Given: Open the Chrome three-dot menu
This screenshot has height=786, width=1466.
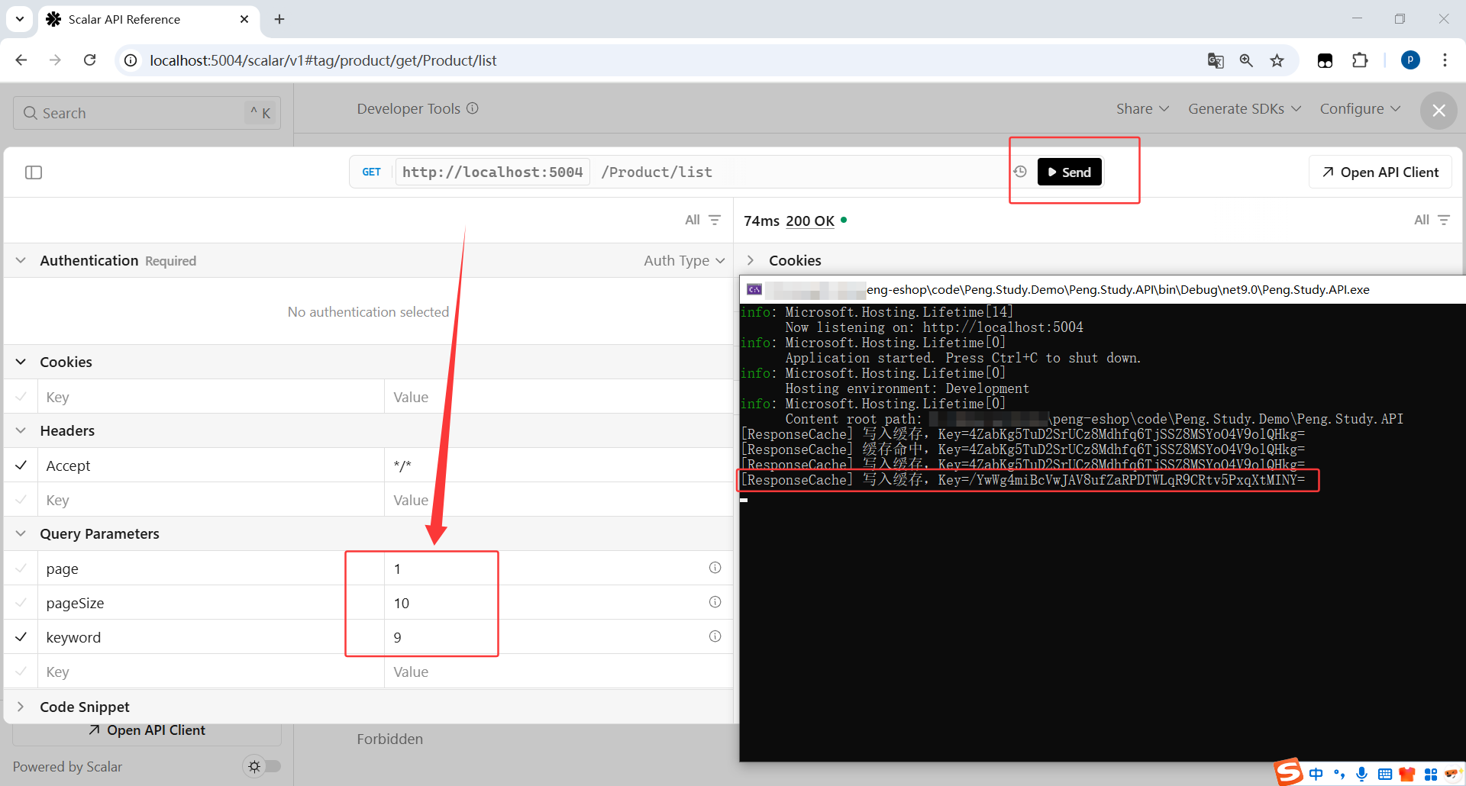Looking at the screenshot, I should [1445, 60].
